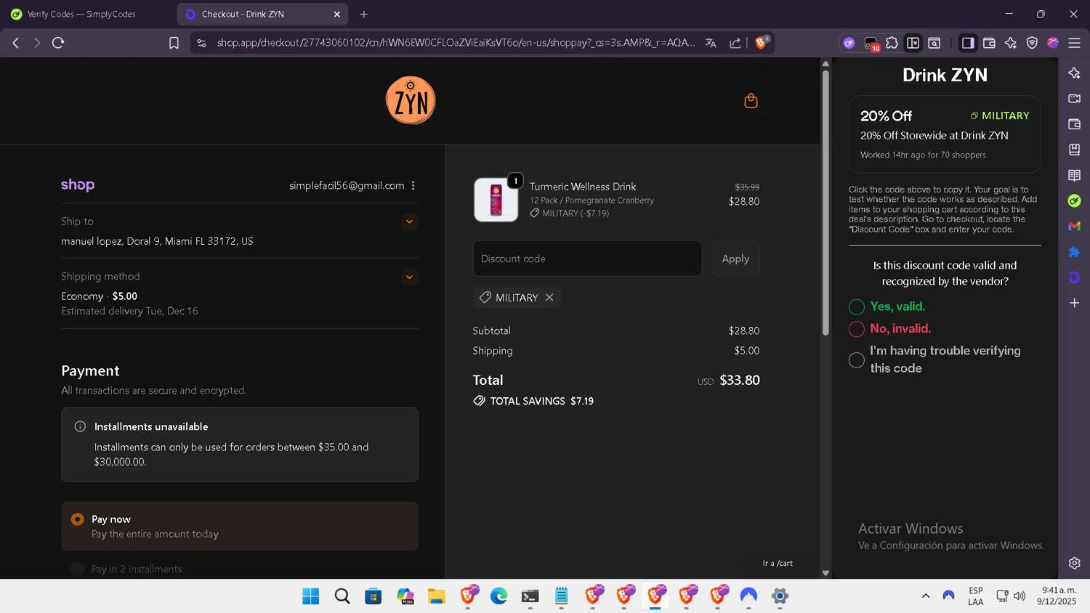Click the ZYN orange logo
Image resolution: width=1090 pixels, height=613 pixels.
(x=411, y=100)
